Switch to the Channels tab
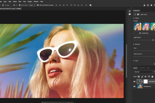Image resolution: width=155 pixels, height=103 pixels. click(142, 68)
